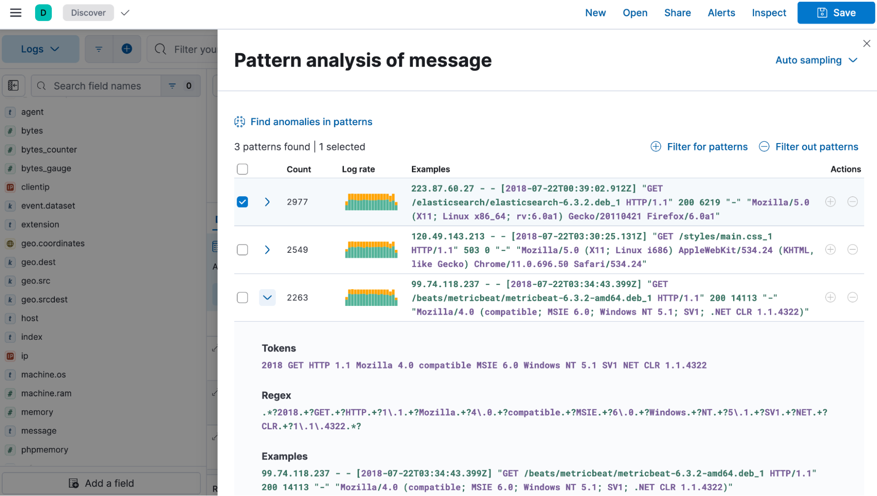
Task: Click the Discover breadcrumb badge
Action: pyautogui.click(x=88, y=13)
